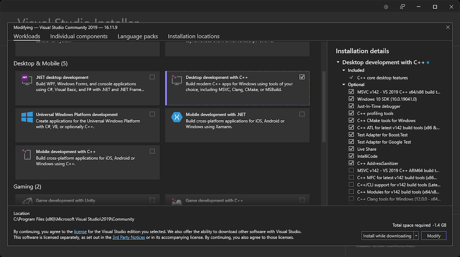
Task: Switch to the Individual components tab
Action: [x=79, y=36]
